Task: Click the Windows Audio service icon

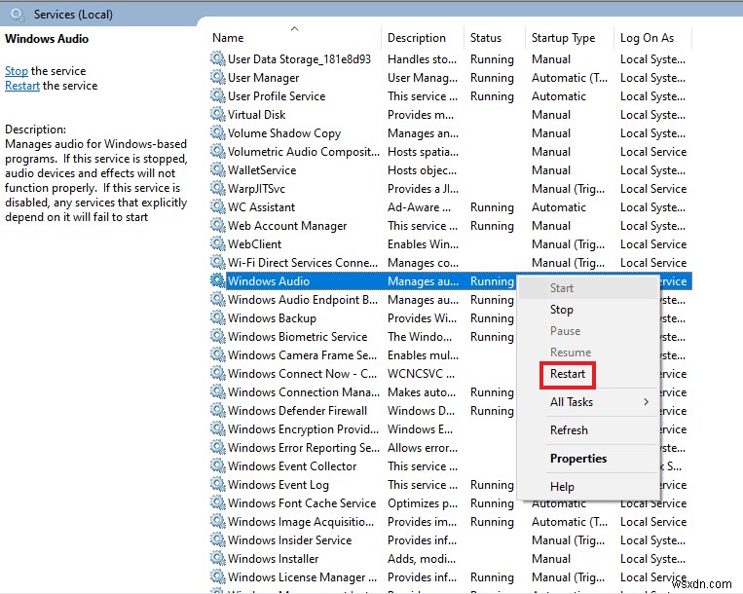Action: coord(217,280)
